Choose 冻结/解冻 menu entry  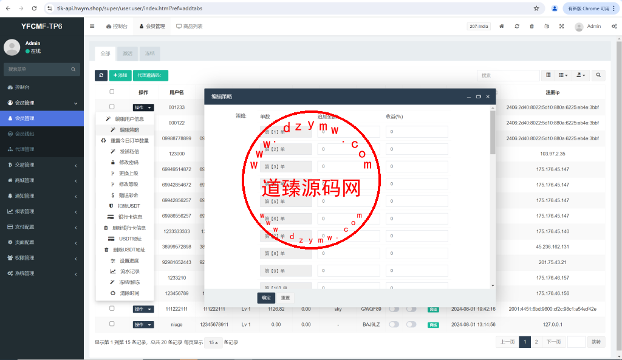[x=125, y=282]
